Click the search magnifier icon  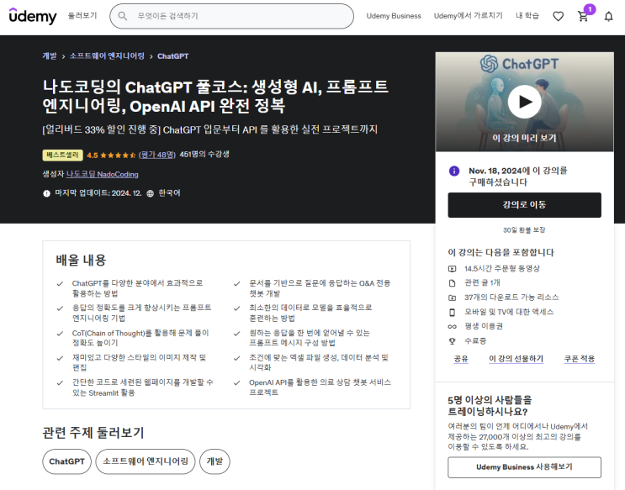[x=123, y=16]
